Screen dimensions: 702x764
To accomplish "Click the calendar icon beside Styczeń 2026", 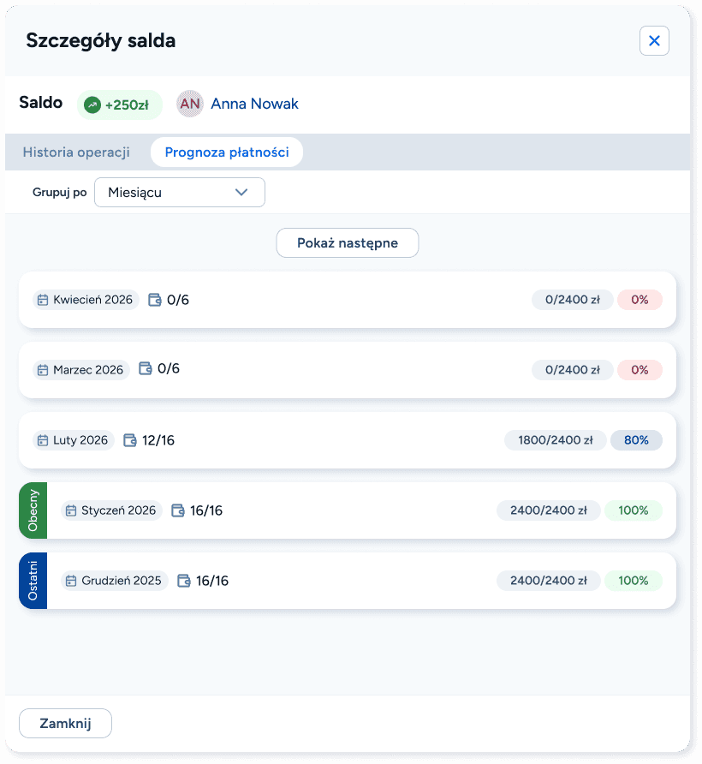I will pos(71,510).
